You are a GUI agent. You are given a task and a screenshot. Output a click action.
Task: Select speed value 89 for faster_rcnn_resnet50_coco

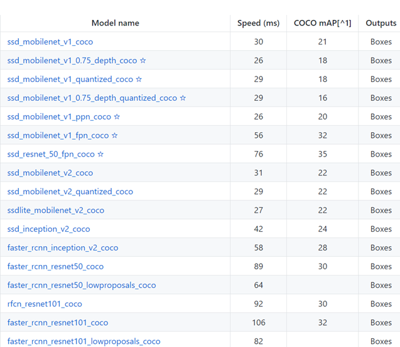(259, 267)
